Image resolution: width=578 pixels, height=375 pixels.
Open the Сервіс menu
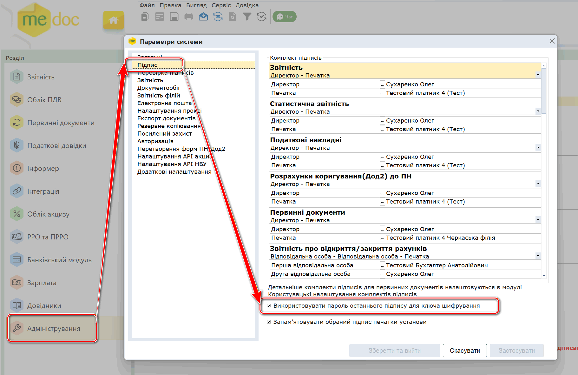tap(221, 5)
